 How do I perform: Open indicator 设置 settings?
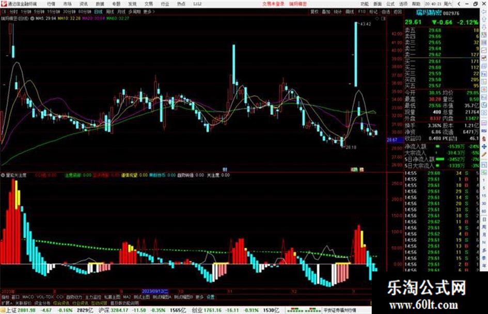(210, 297)
